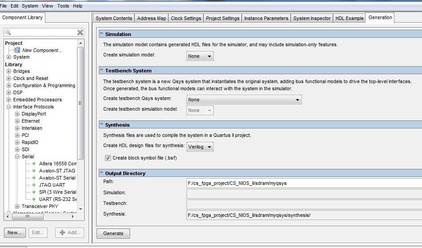
Task: Switch to the Address Map tab
Action: [x=151, y=18]
